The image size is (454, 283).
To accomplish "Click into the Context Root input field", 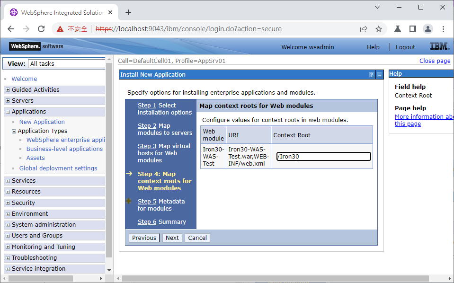I will click(323, 157).
